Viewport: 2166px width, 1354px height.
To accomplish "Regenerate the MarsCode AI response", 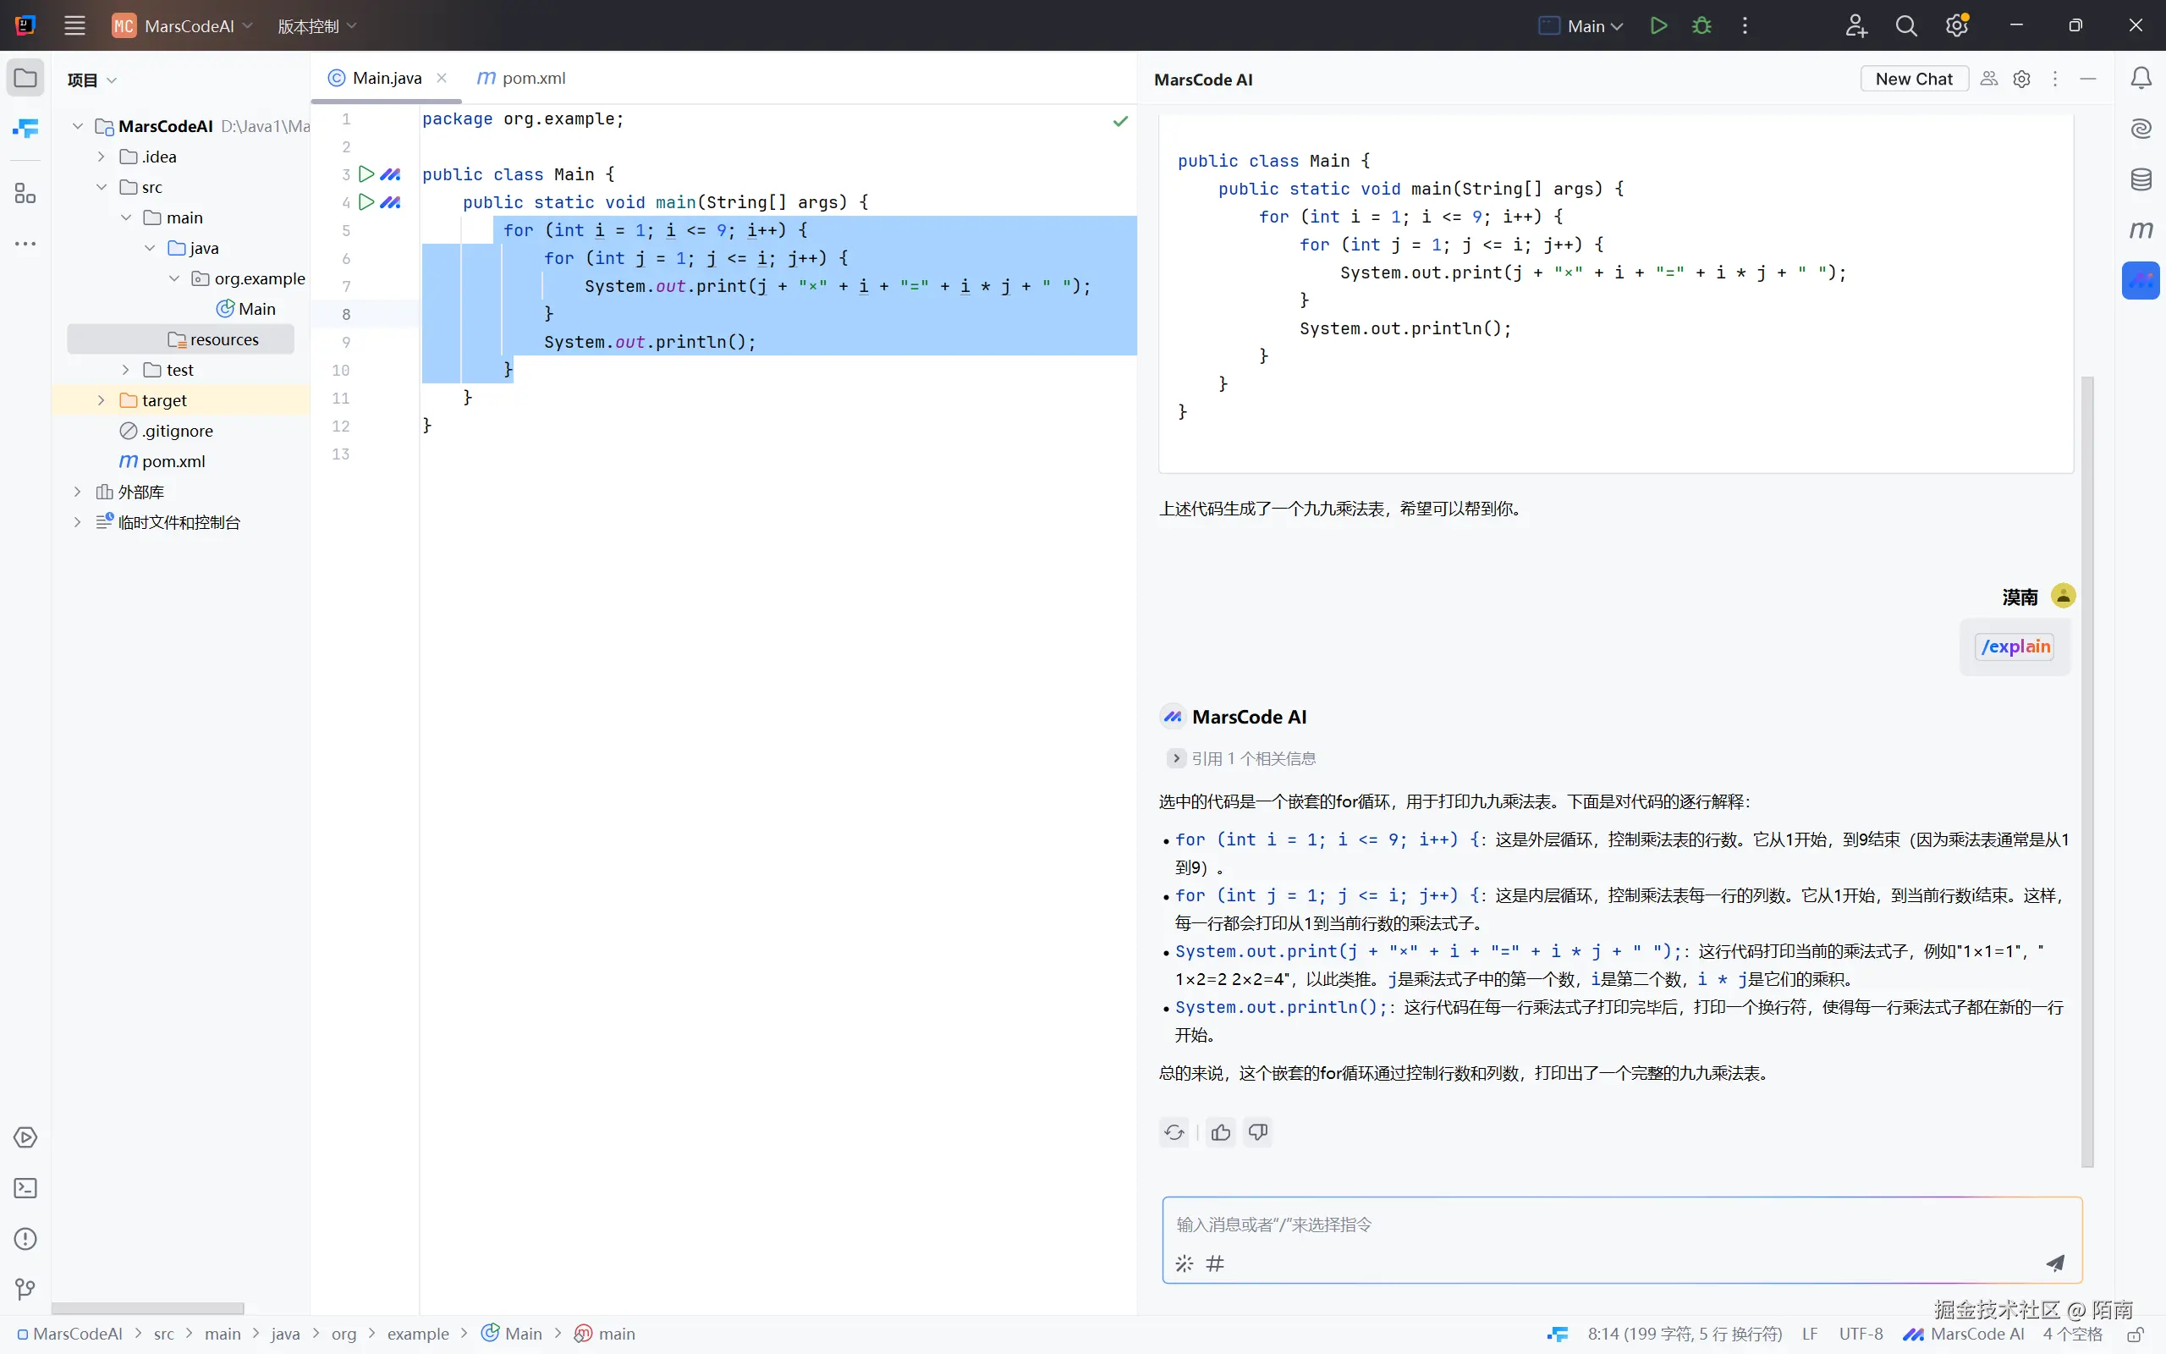I will 1174,1133.
